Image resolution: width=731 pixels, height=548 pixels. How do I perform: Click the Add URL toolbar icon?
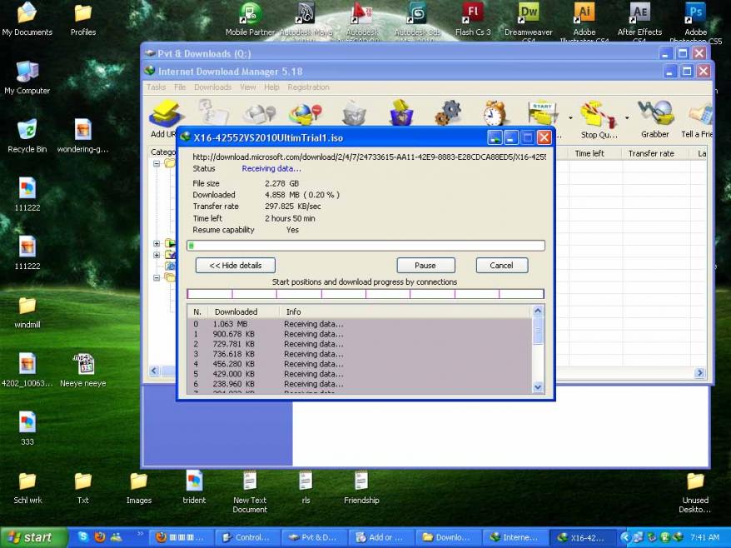(x=165, y=113)
